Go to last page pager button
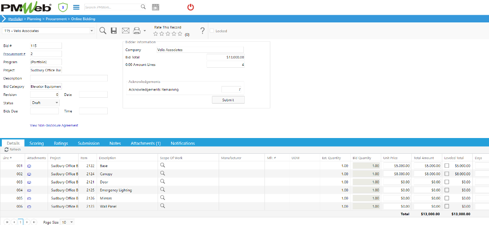 [34, 222]
